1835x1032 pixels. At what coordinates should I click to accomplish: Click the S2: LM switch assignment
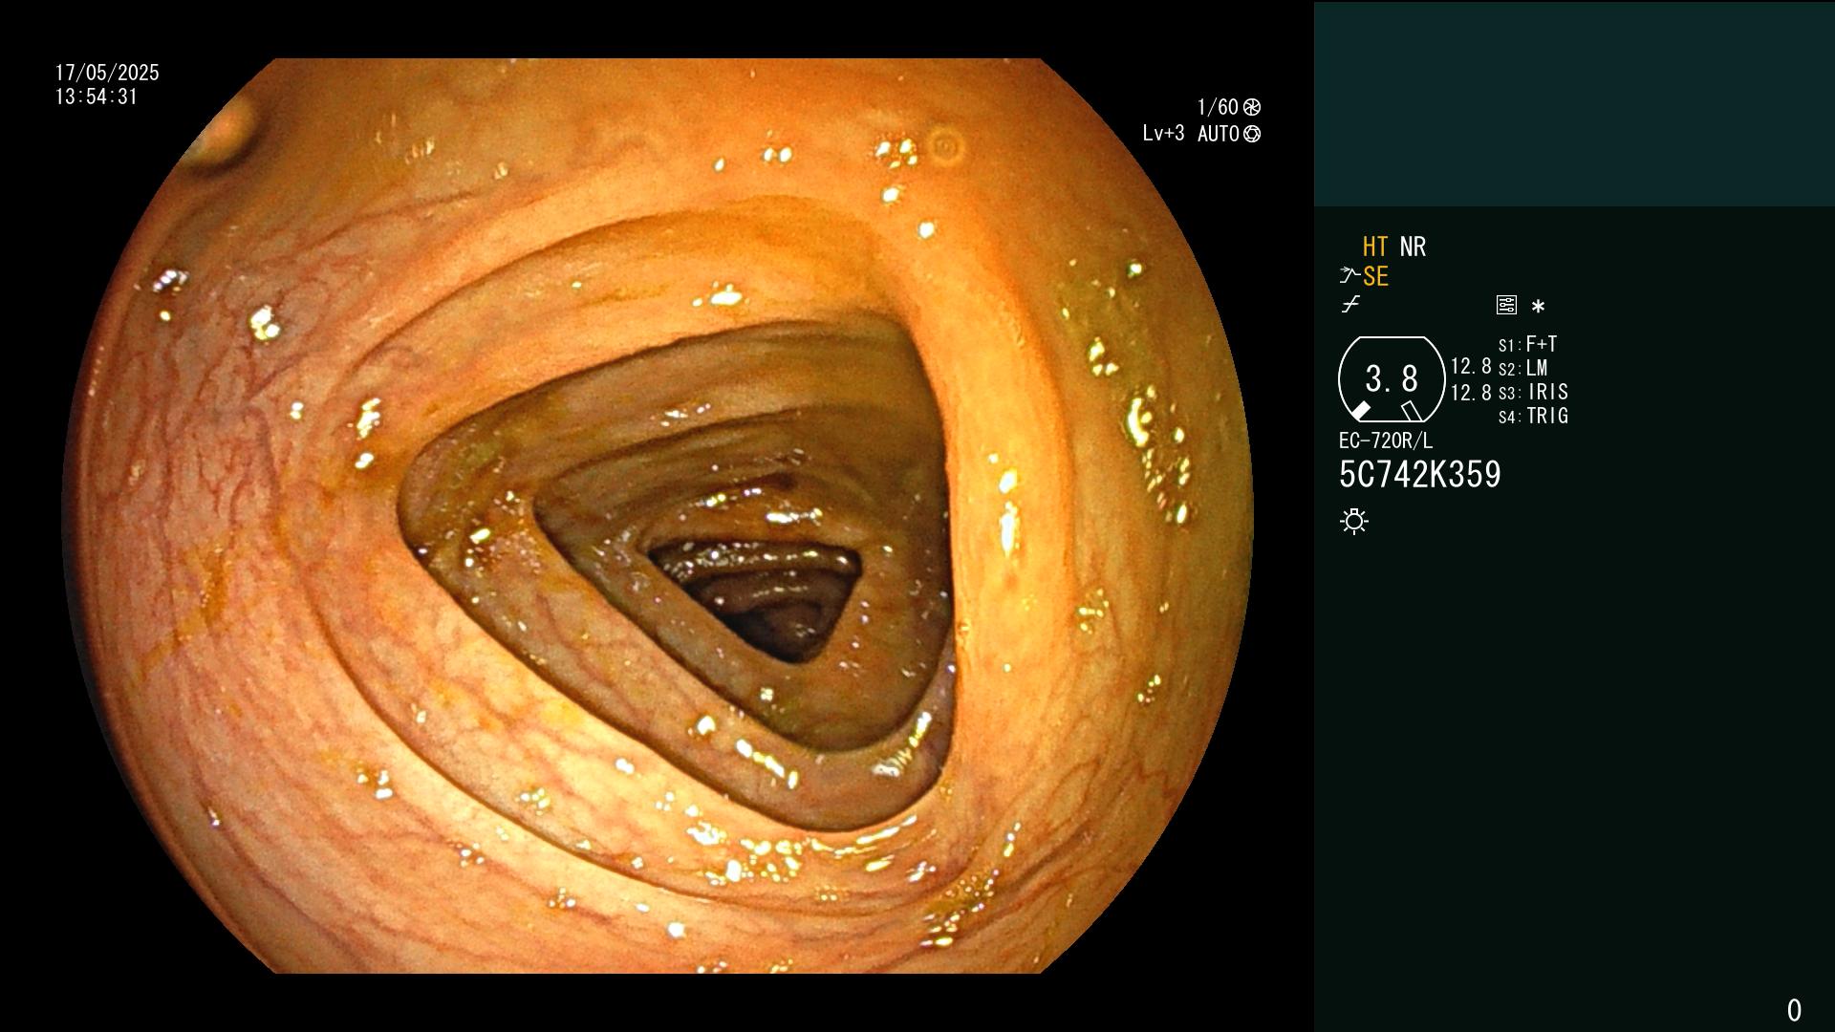tap(1523, 368)
